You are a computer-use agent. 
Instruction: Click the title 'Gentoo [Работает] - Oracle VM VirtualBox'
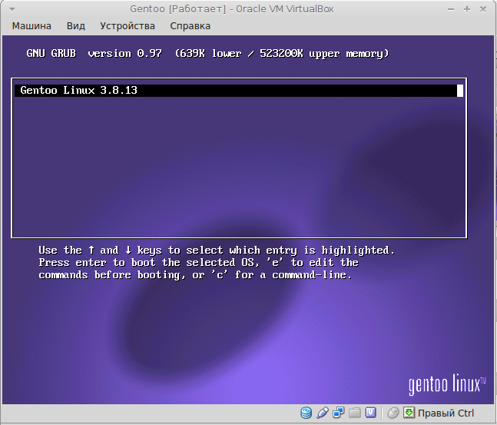(x=232, y=9)
